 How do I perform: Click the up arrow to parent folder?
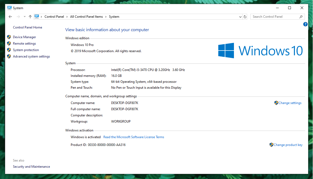[30, 17]
